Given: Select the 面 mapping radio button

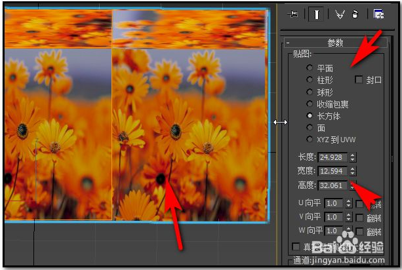Looking at the screenshot, I should coord(310,127).
